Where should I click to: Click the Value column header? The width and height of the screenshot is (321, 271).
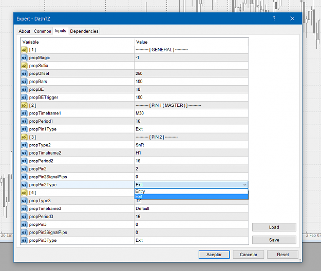point(191,42)
